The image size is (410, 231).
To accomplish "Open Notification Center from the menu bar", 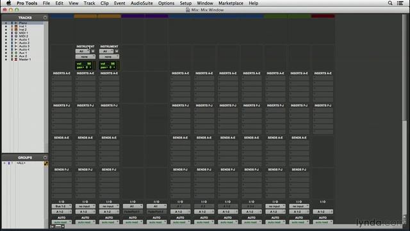I will click(400, 3).
